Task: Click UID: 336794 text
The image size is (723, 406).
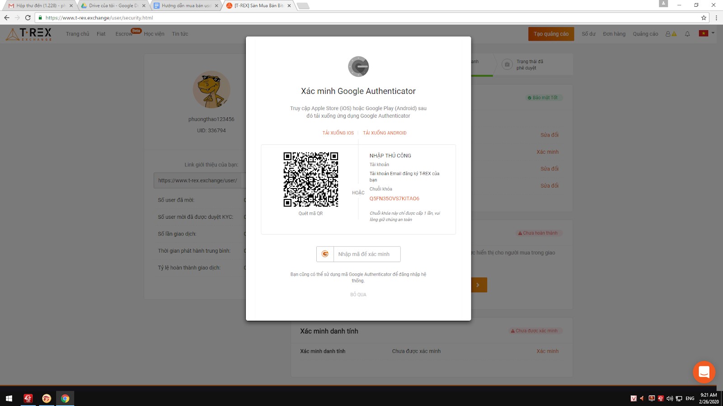Action: click(x=211, y=130)
